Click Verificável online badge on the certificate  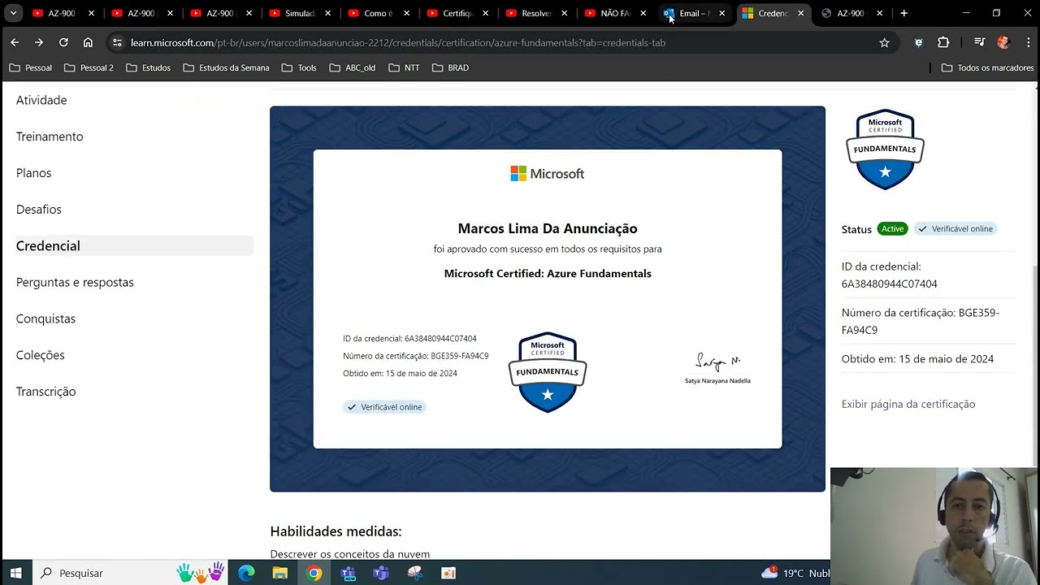[x=384, y=407]
